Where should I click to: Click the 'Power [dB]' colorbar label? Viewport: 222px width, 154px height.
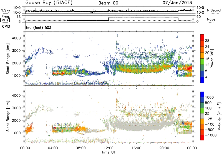coord(212,59)
